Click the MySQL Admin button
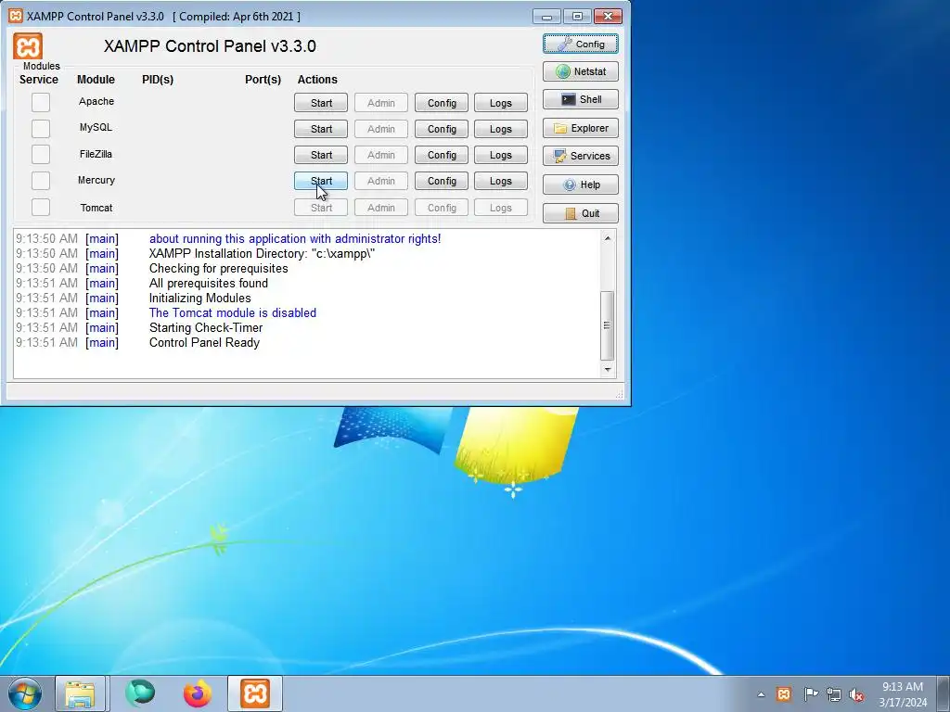 pos(381,129)
